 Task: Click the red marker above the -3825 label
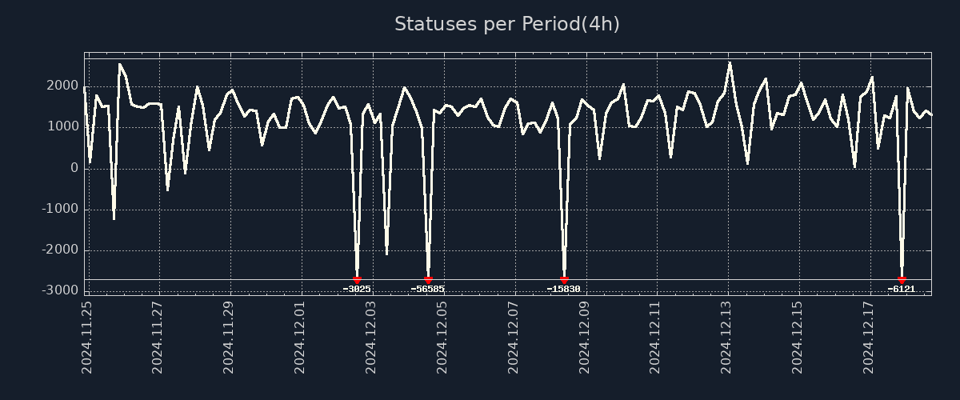coord(357,281)
